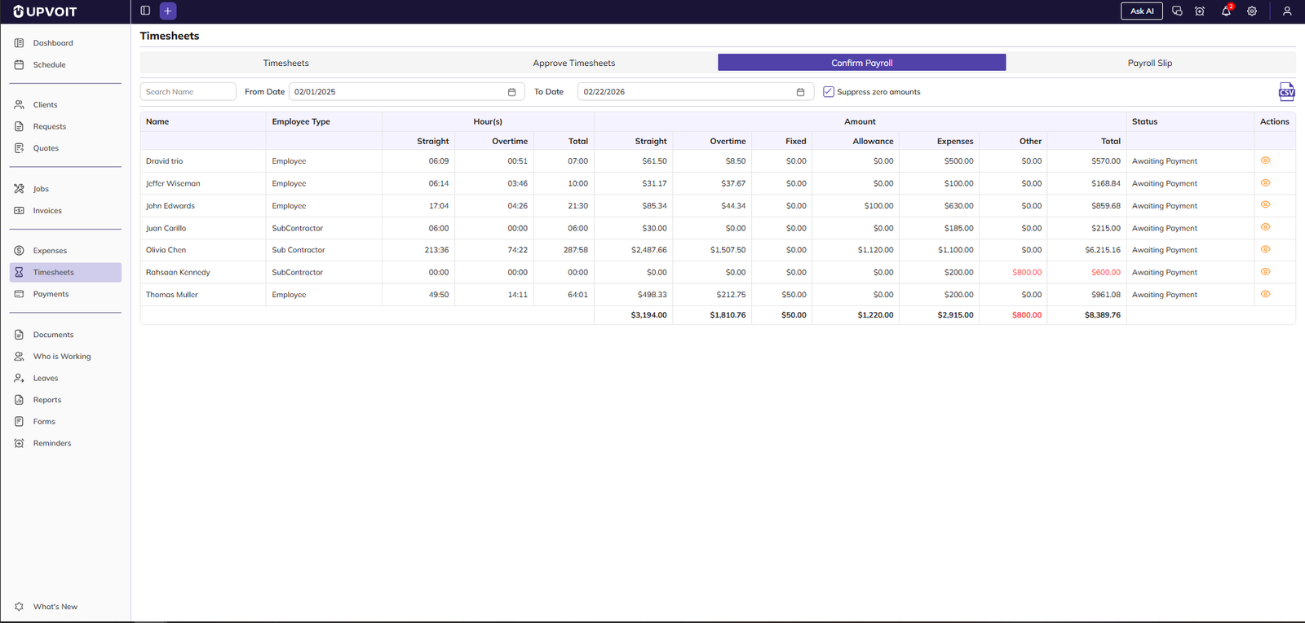Open the notifications bell

coord(1226,11)
